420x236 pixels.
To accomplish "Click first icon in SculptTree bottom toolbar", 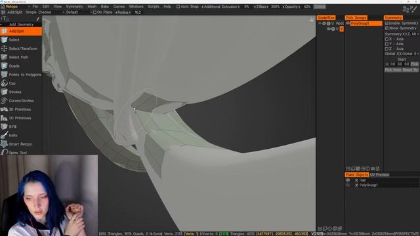I will 320,229.
